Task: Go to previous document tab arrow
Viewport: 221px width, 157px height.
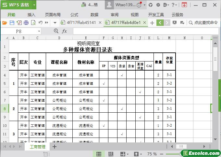Action: pos(160,23)
